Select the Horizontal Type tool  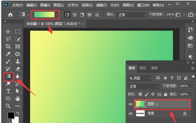pyautogui.click(x=8, y=91)
